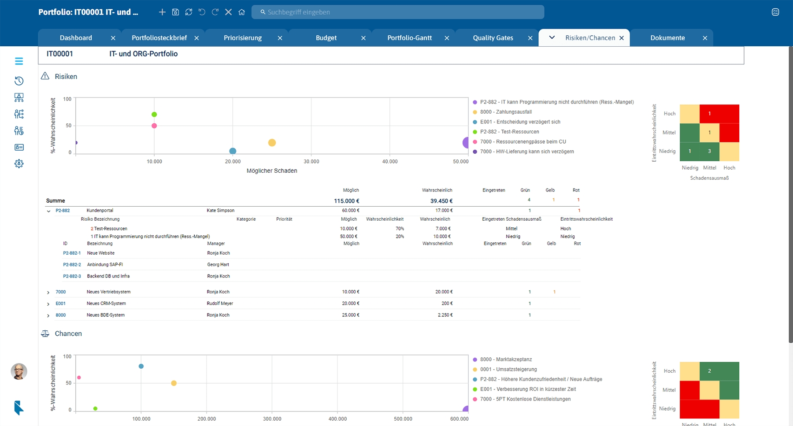Open the settings gear in sidebar
Viewport: 793px width, 426px height.
(19, 163)
